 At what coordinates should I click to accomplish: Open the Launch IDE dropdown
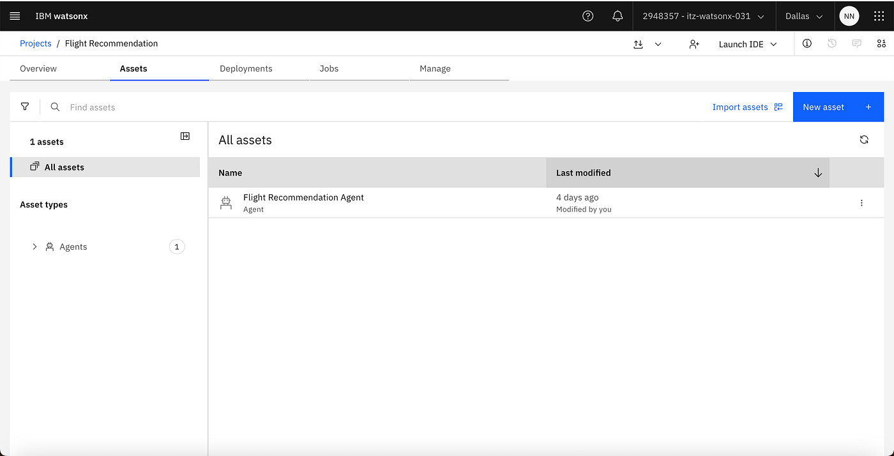tap(748, 44)
